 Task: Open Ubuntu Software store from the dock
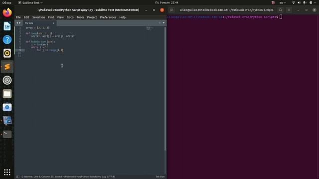(7, 107)
